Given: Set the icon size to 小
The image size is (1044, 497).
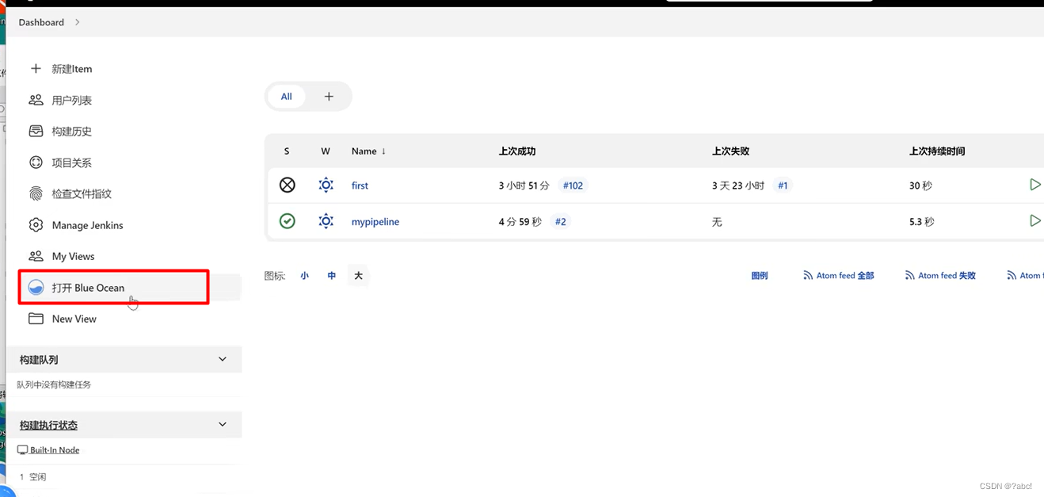Looking at the screenshot, I should coord(305,276).
